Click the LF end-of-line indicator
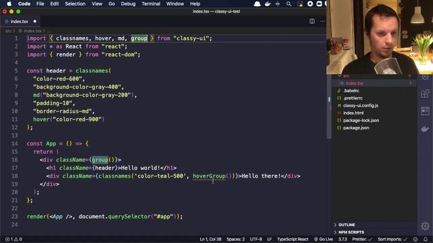The width and height of the screenshot is (433, 243). [x=269, y=239]
